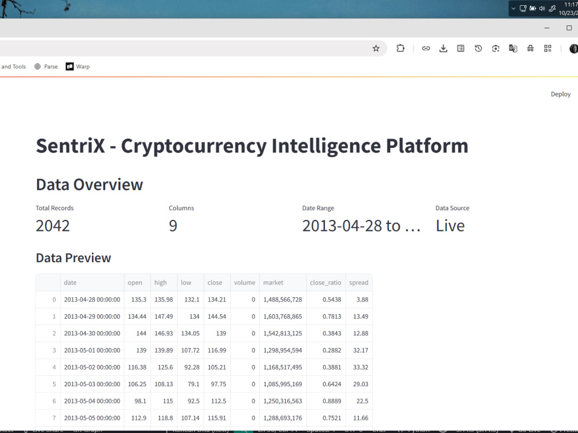Viewport: 578px width, 433px height.
Task: Select the high value 147.49
Action: point(164,316)
